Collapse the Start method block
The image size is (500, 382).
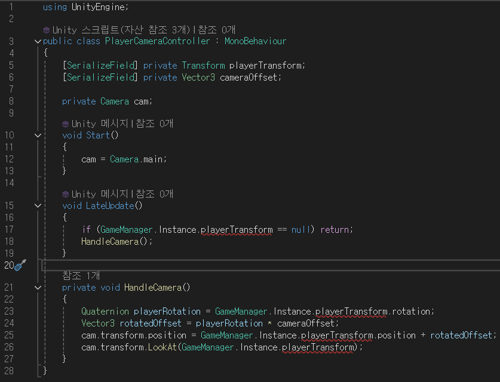point(38,135)
